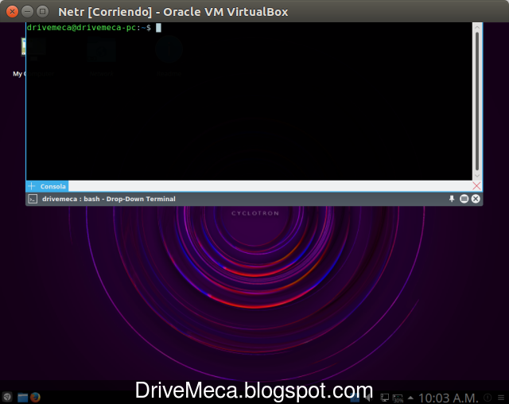Open the network tray icon
The width and height of the screenshot is (509, 404).
click(384, 398)
